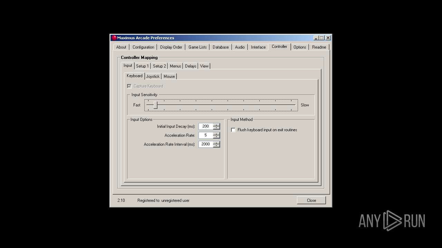This screenshot has width=442, height=248.
Task: Increase Initial Input Decay with up arrow
Action: pyautogui.click(x=217, y=125)
